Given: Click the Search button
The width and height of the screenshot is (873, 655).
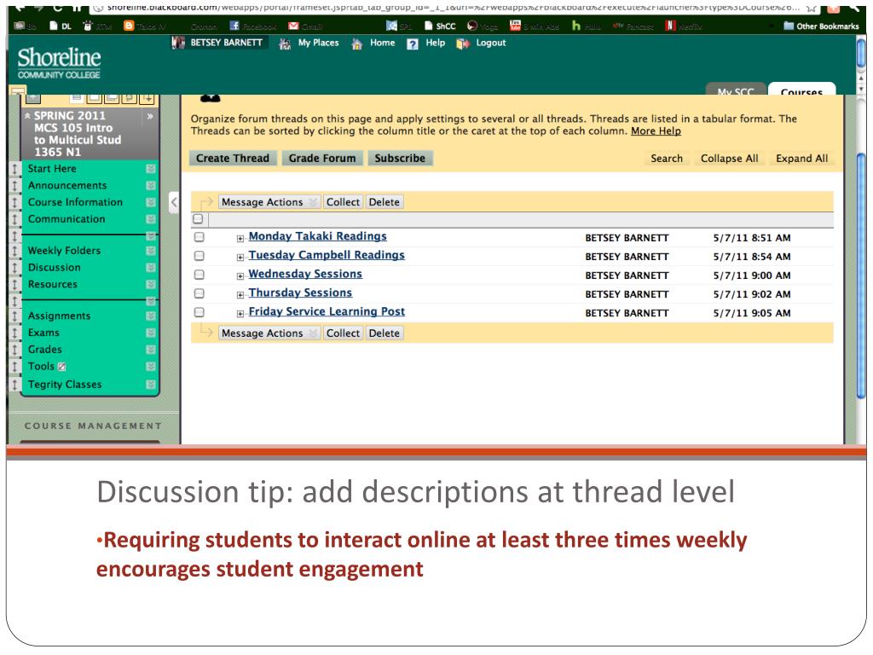Looking at the screenshot, I should click(667, 158).
